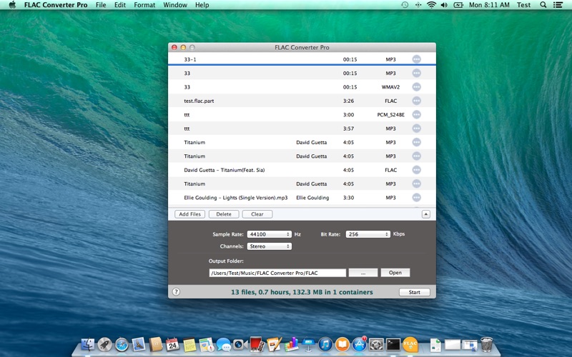The height and width of the screenshot is (357, 572).
Task: Select the test.flac.part row
Action: 302,101
